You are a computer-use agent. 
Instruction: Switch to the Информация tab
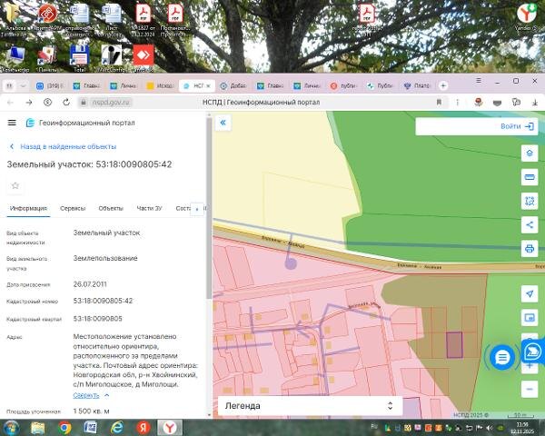coord(28,208)
